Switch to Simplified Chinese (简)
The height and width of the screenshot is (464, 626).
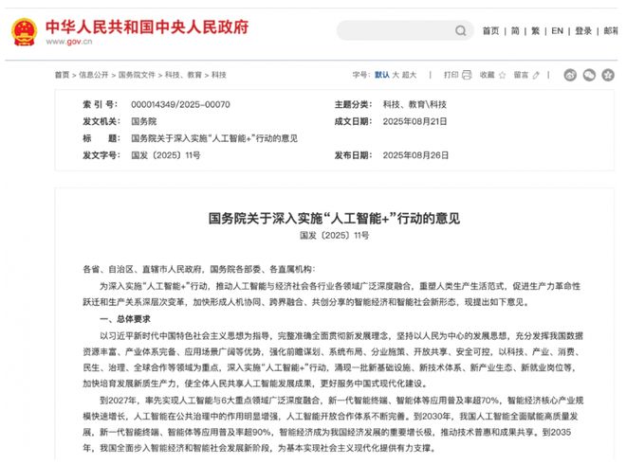(x=515, y=30)
